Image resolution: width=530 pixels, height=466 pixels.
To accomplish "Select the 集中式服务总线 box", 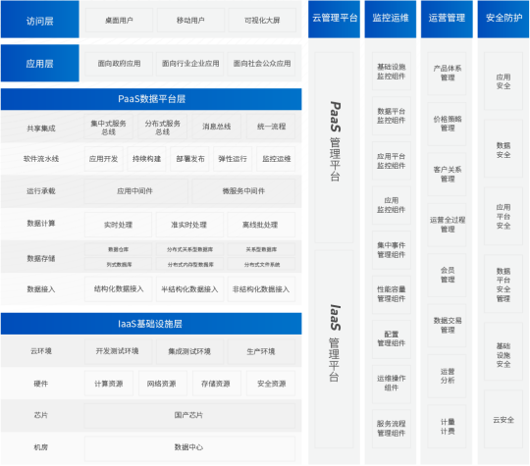I will tap(108, 127).
